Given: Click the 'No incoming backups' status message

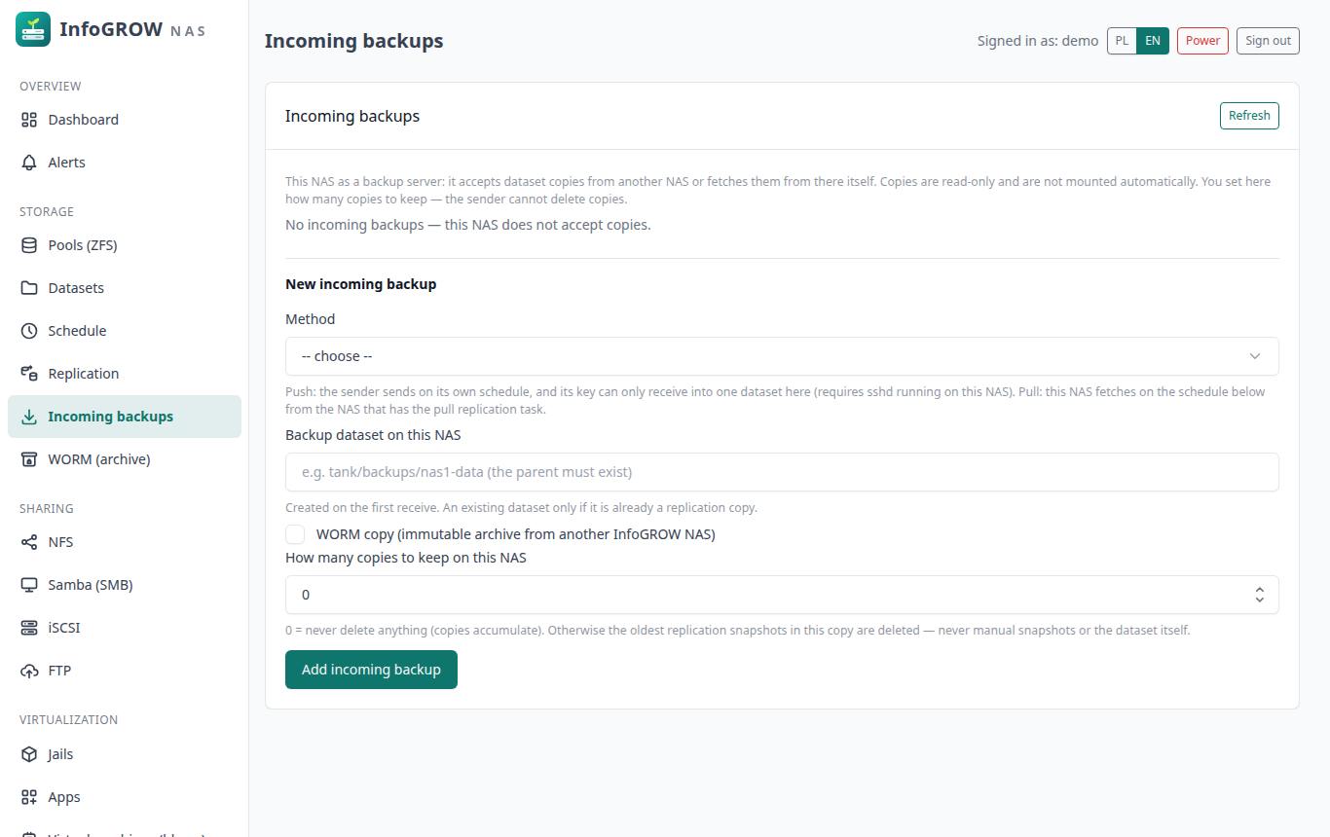Looking at the screenshot, I should coord(467,225).
